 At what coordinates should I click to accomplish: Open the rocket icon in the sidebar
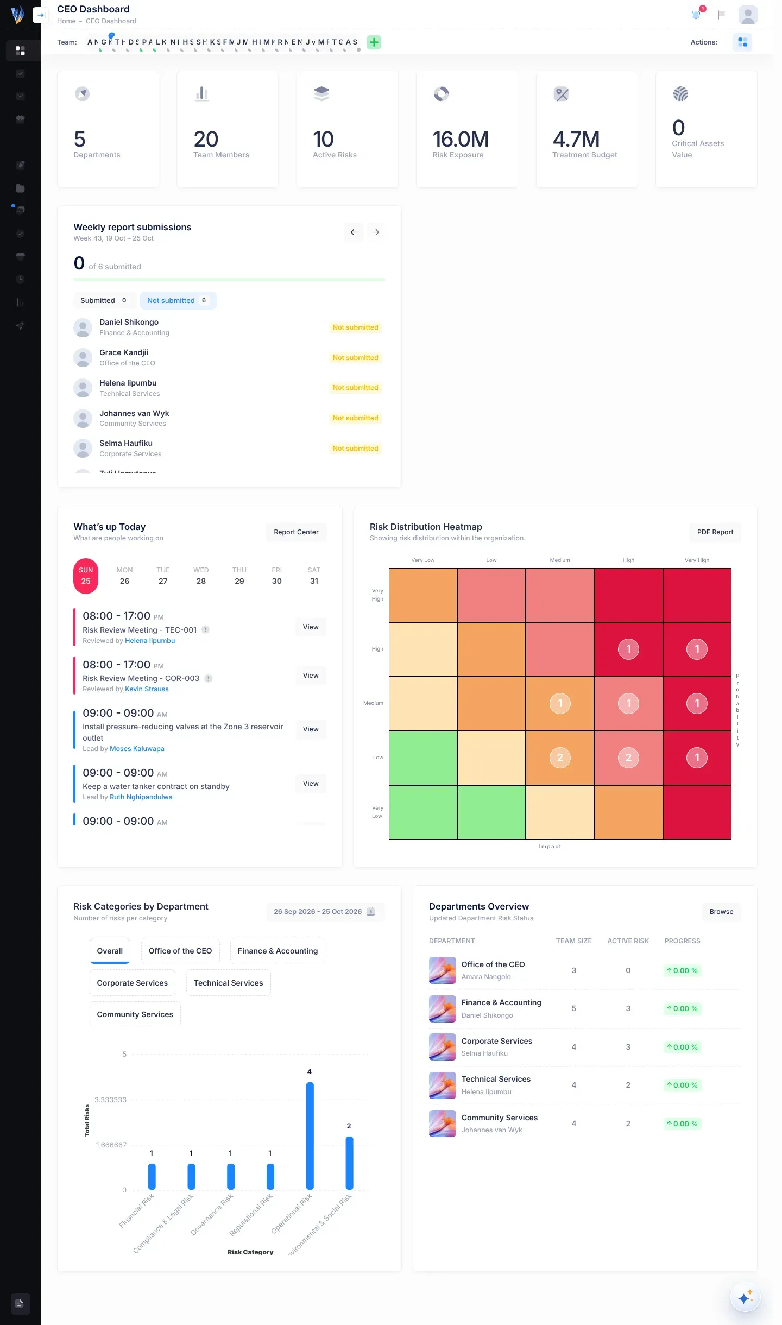20,325
